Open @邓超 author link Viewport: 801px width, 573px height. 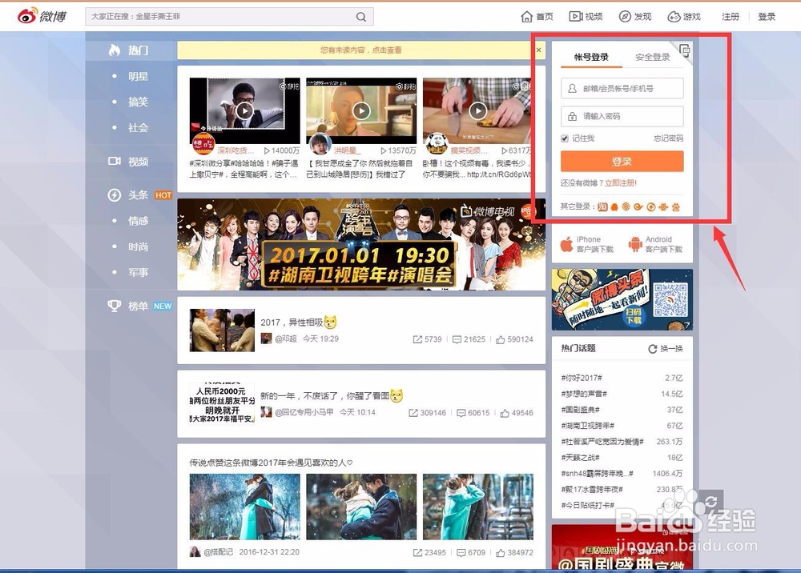pos(286,339)
